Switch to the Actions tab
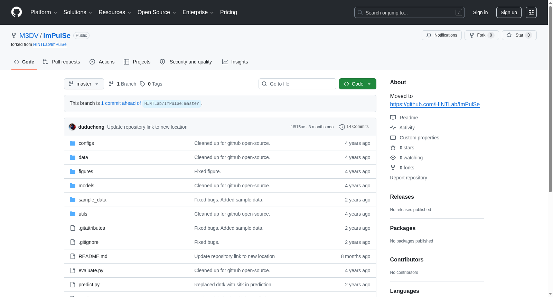Screen dimensions: 553x297 click(x=102, y=62)
